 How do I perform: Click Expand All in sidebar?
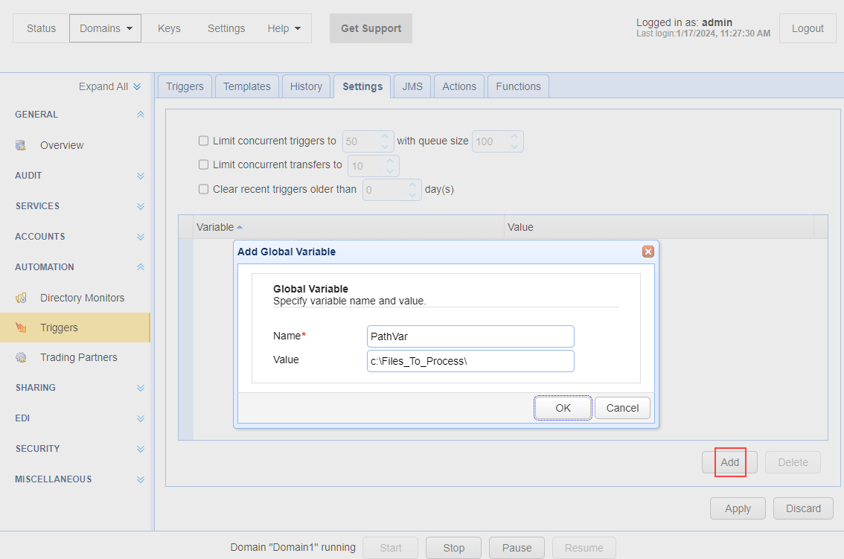tap(110, 86)
